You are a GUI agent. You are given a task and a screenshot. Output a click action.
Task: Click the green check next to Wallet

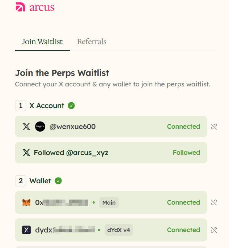pyautogui.click(x=58, y=181)
